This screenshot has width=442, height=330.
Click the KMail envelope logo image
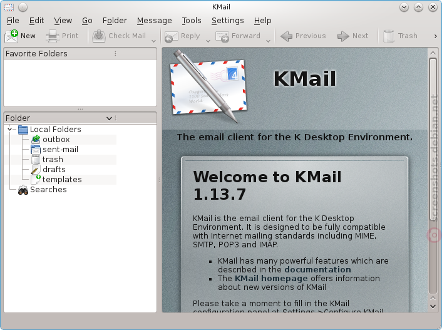coord(208,86)
